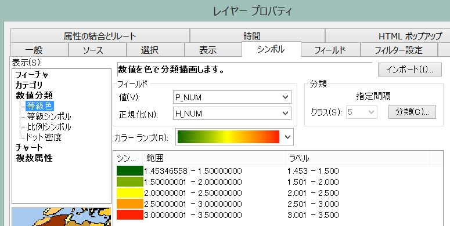Open the 正規化(N) H_NUM dropdown
This screenshot has width=450, height=226.
(232, 114)
